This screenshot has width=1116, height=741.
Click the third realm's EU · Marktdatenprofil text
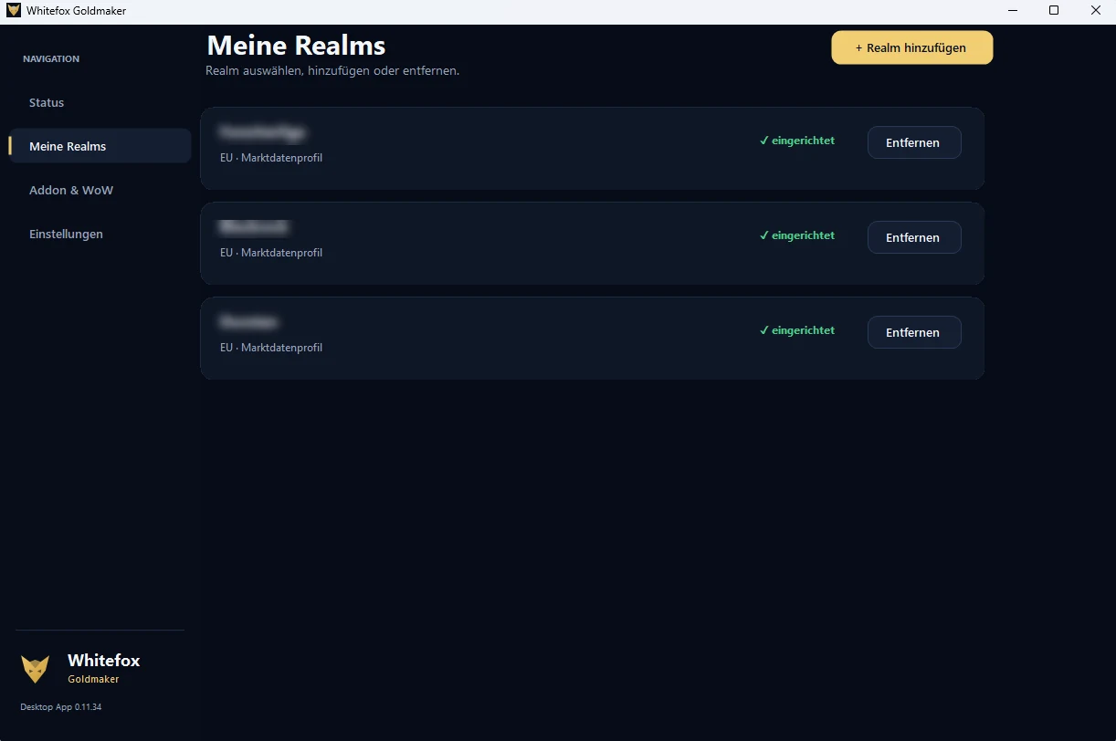click(271, 348)
